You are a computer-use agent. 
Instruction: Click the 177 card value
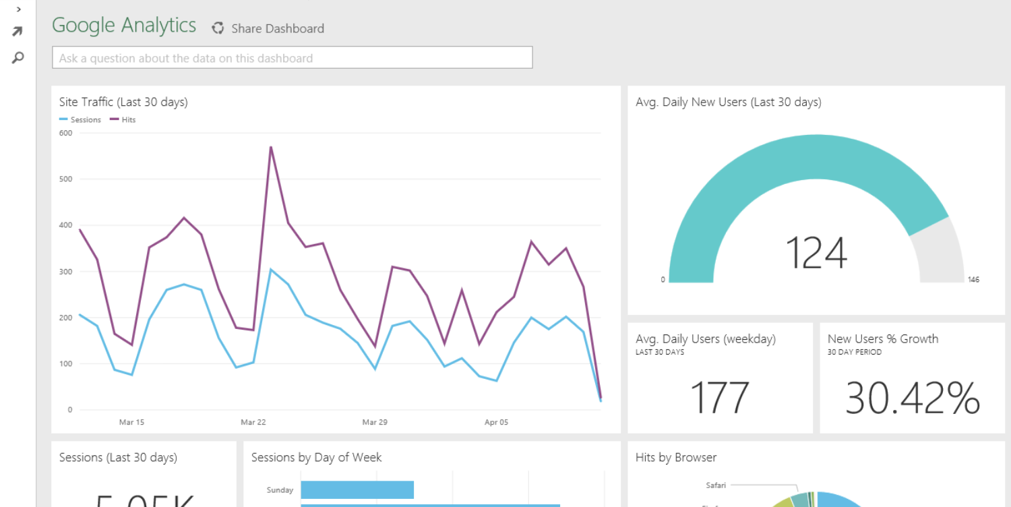pos(720,398)
